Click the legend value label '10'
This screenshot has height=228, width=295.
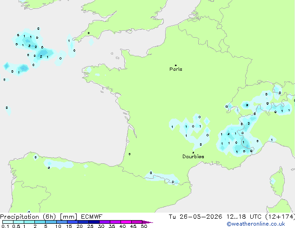pos(58,226)
